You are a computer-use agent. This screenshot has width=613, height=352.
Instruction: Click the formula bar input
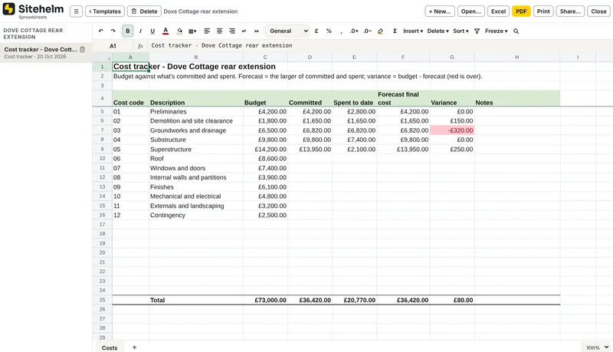(x=379, y=45)
